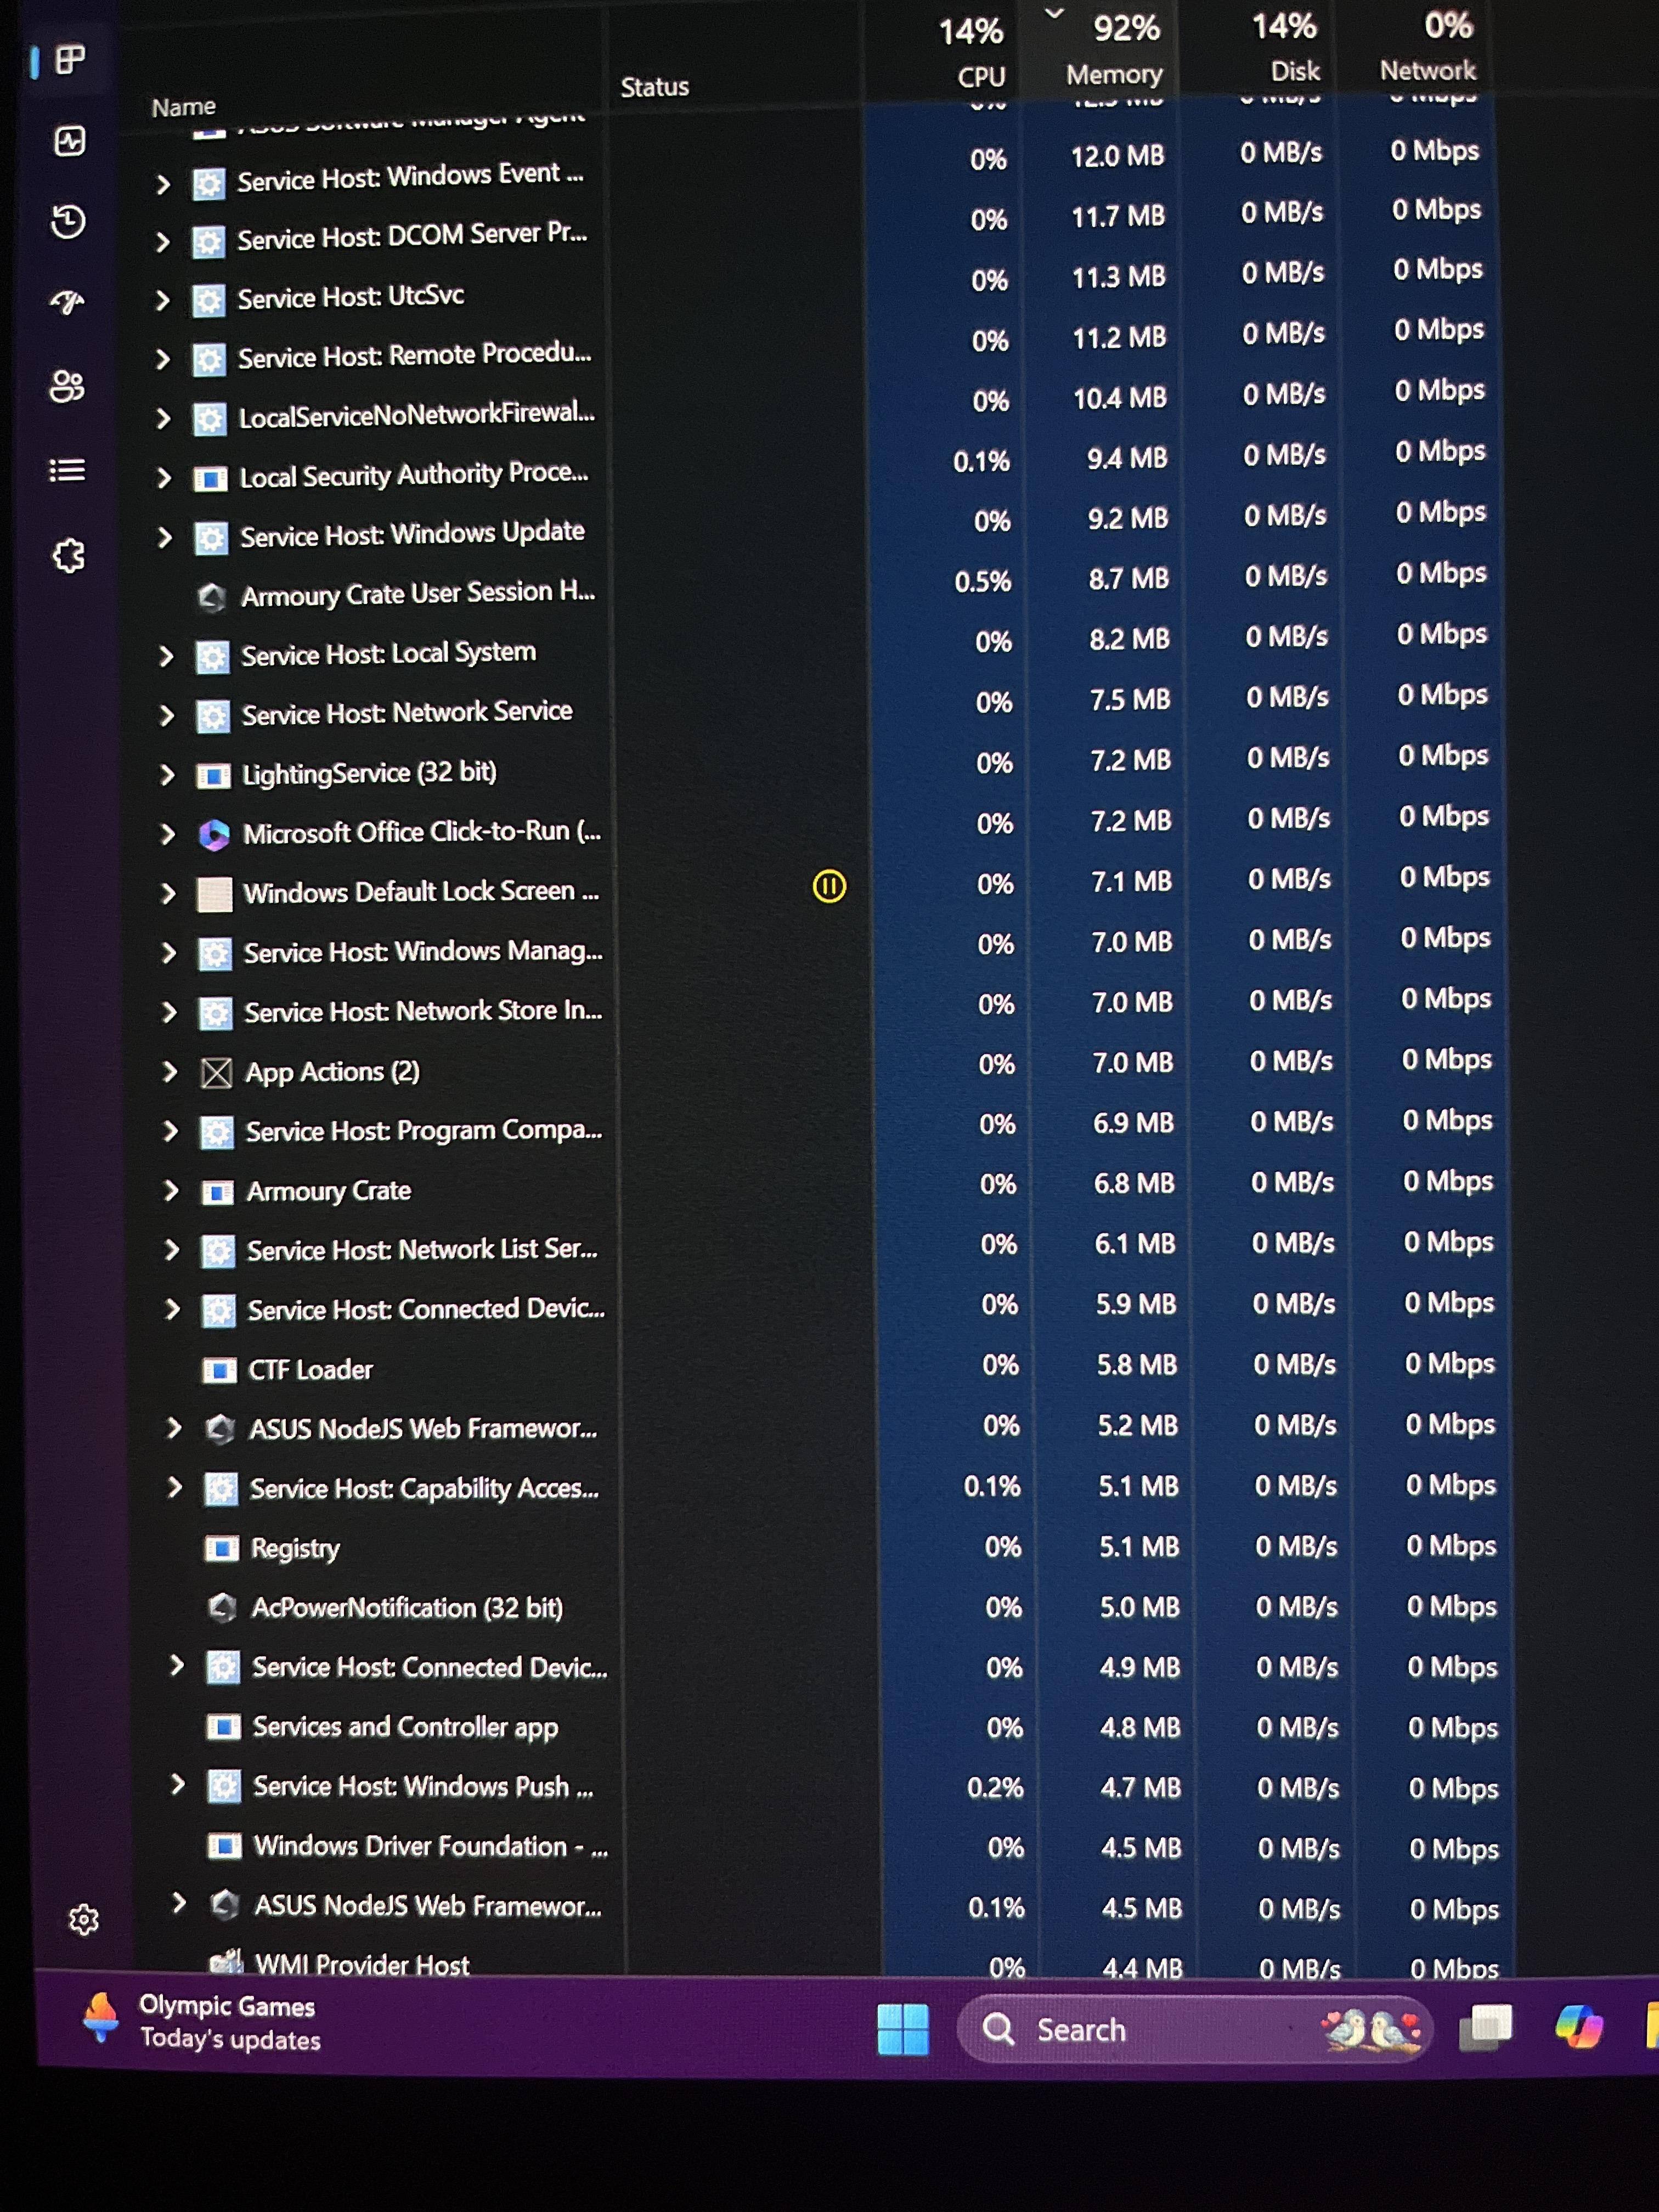This screenshot has height=2212, width=1659.
Task: Expand Service Host: Network List Service
Action: [x=172, y=1250]
